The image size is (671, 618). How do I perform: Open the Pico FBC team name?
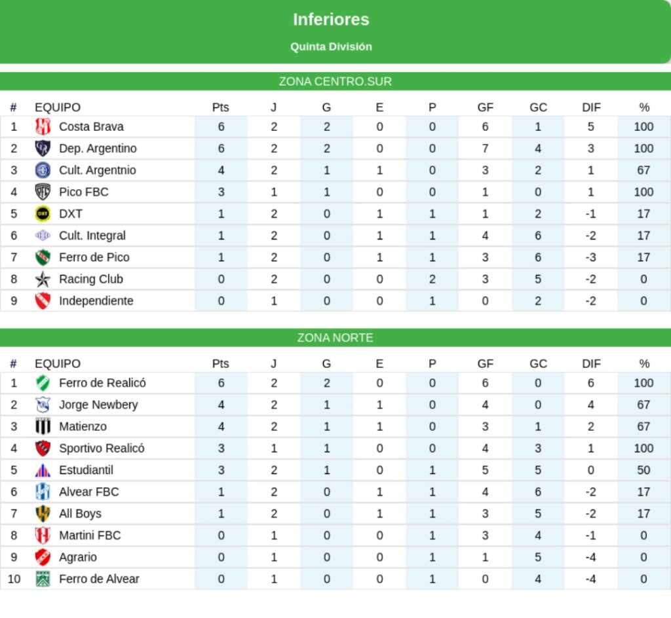click(83, 192)
